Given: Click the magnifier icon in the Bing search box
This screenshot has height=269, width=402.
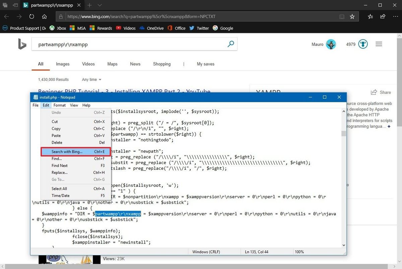Looking at the screenshot, I should [x=230, y=44].
